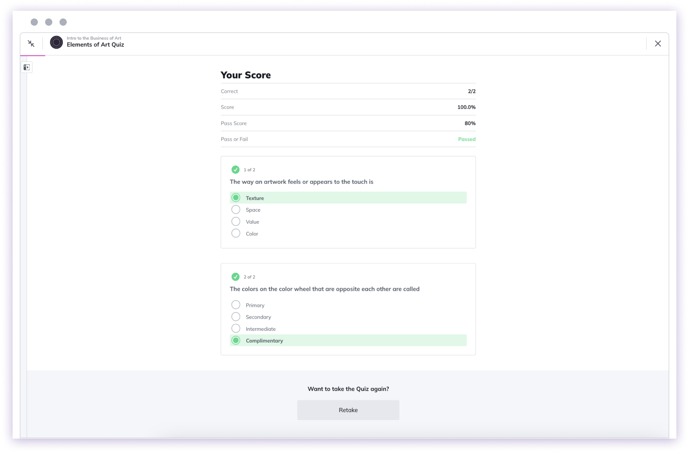Viewport: 689px width, 453px height.
Task: Click Intro to the Business of Art breadcrumb
Action: 94,38
